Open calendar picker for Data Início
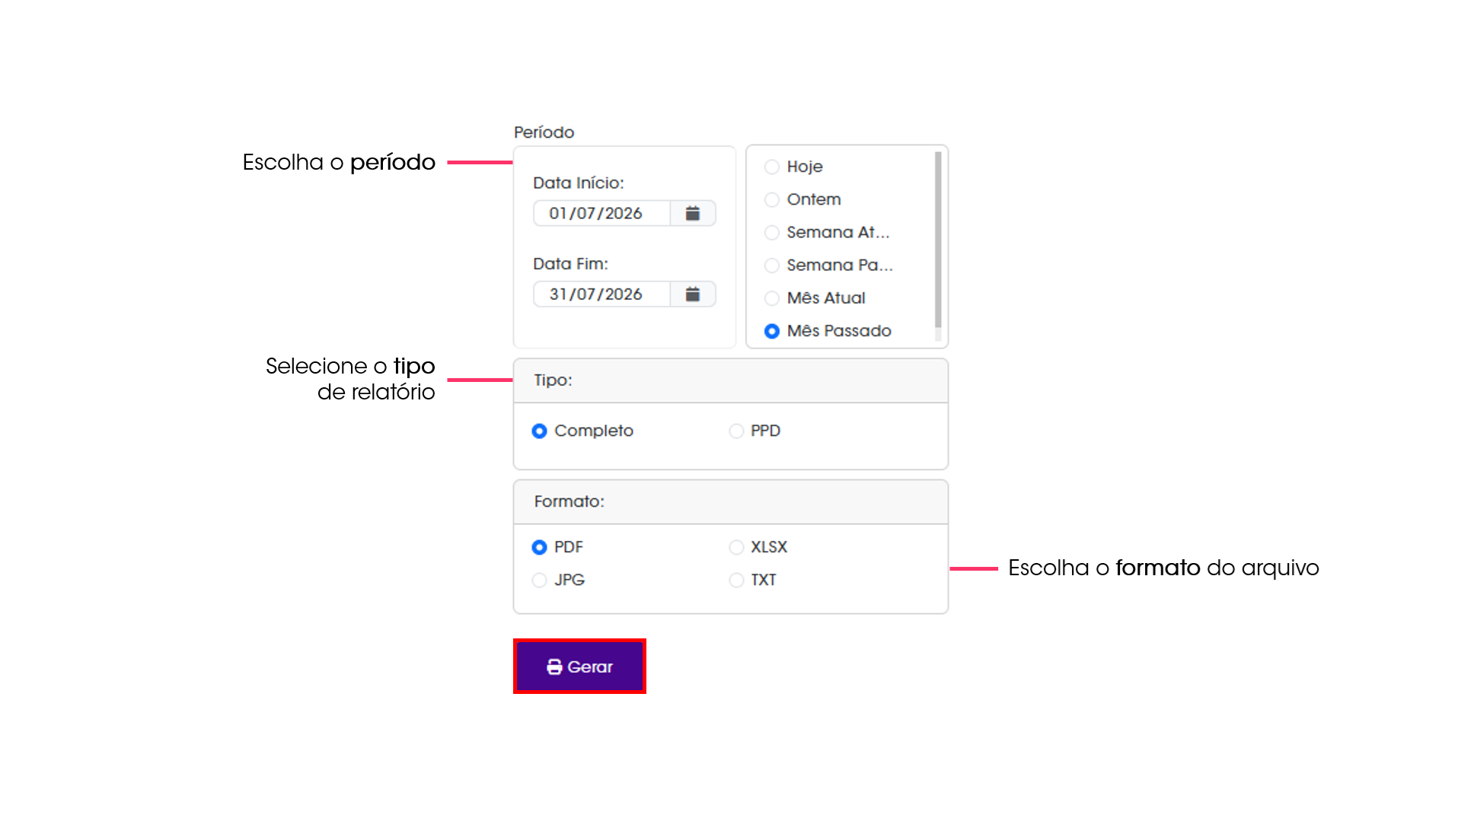This screenshot has width=1461, height=821. 692,213
